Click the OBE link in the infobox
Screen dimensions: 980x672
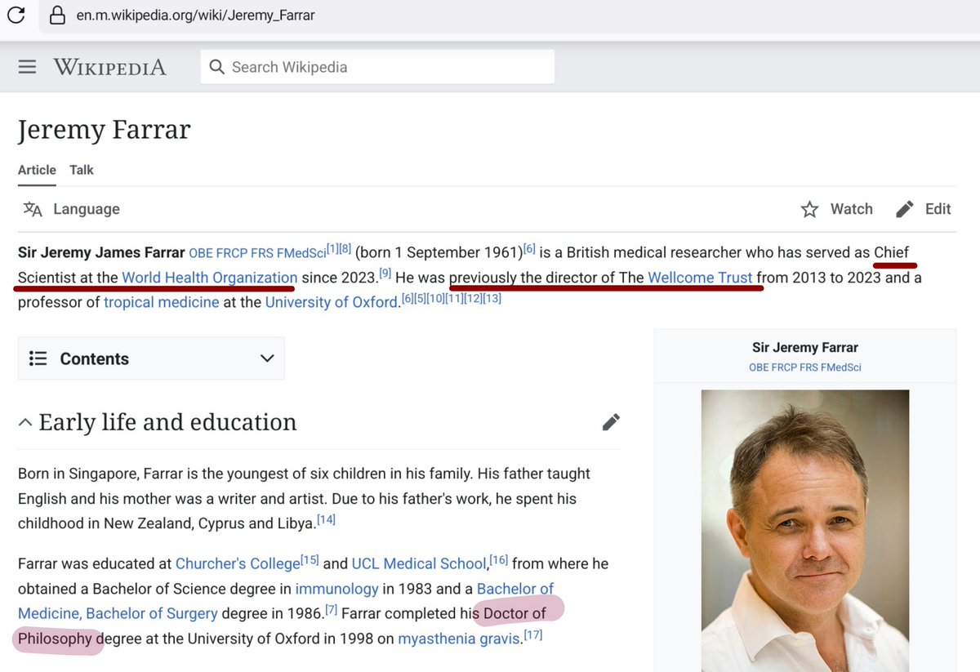coord(759,367)
